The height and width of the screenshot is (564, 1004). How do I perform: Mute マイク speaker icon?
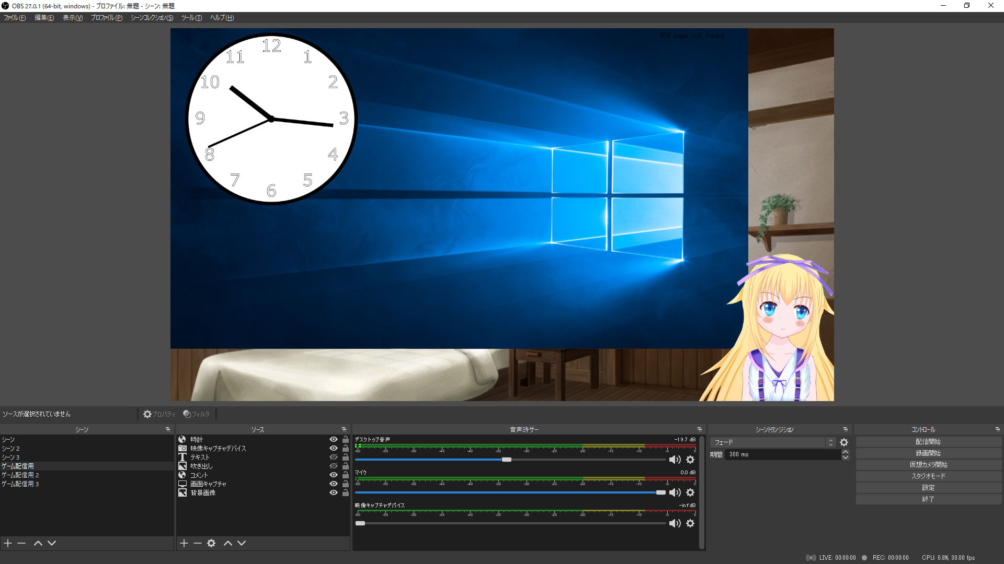click(x=675, y=492)
